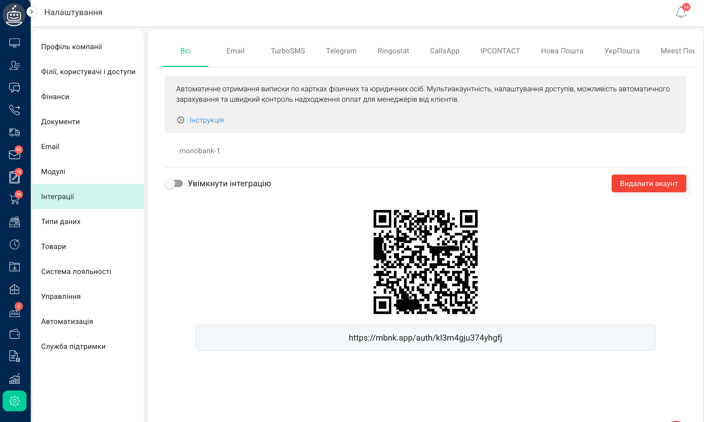The width and height of the screenshot is (704, 422).
Task: Expand the sidebar with the chevron arrow
Action: [32, 12]
